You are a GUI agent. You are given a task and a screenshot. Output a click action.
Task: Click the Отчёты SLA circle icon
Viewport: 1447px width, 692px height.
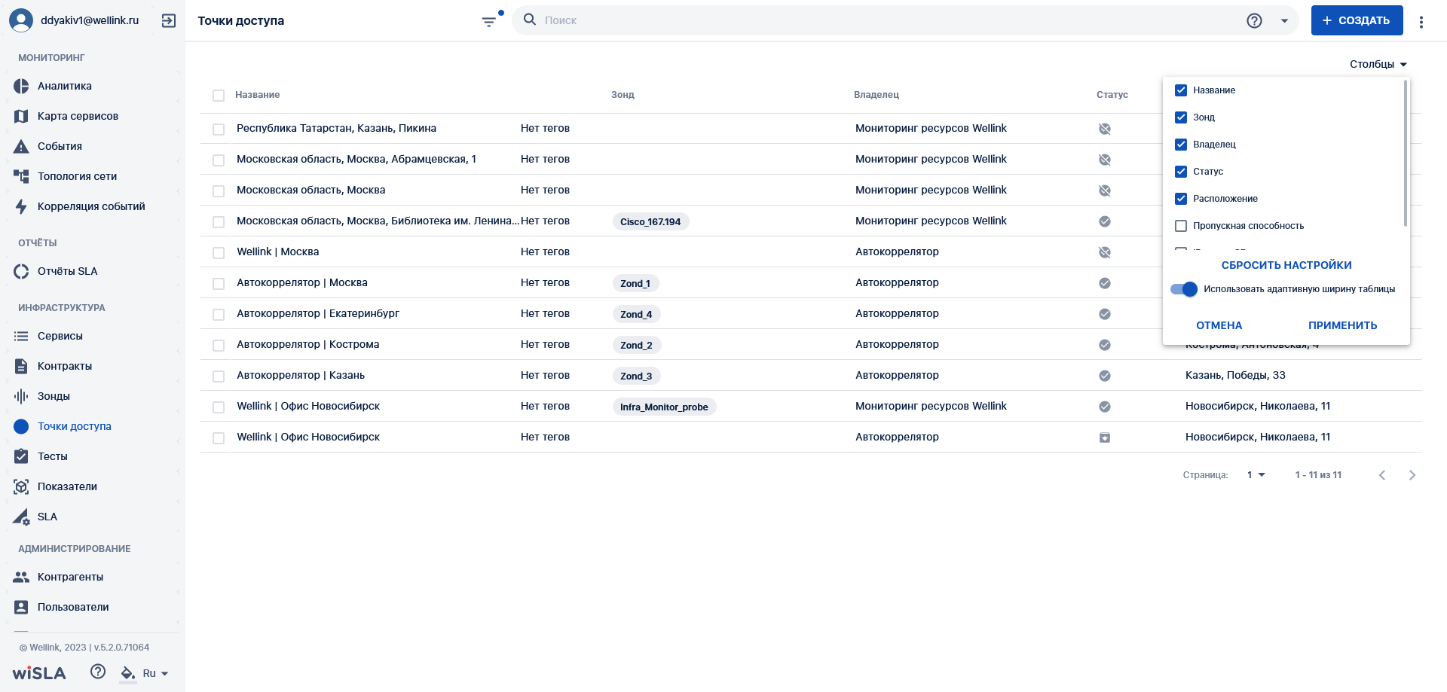pyautogui.click(x=21, y=271)
